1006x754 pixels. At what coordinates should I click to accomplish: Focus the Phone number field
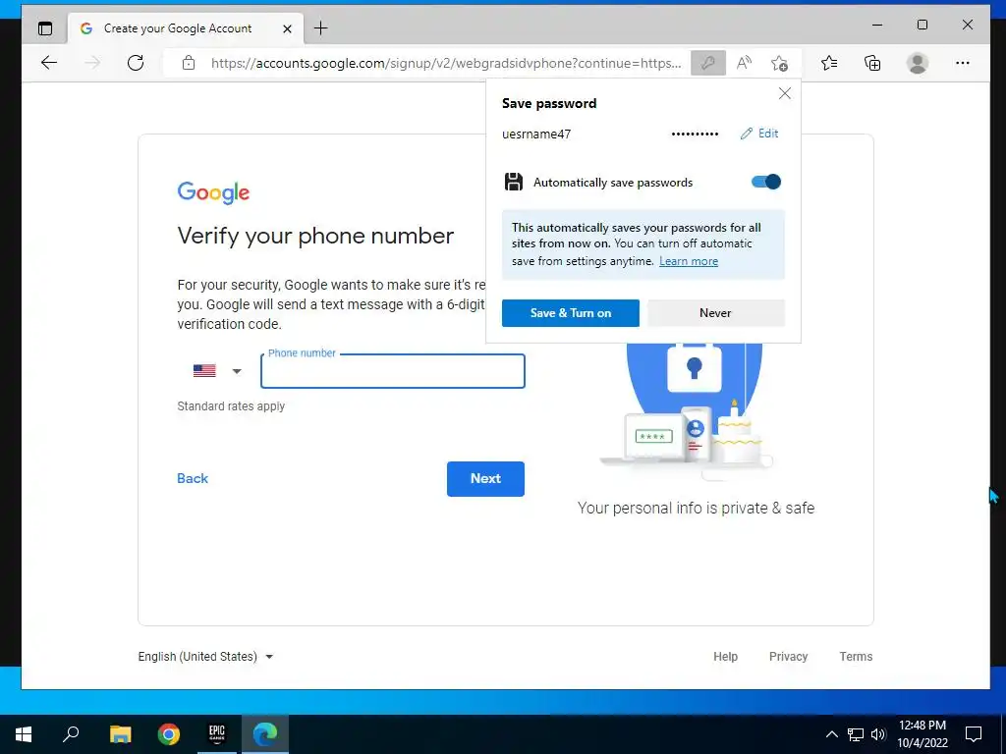click(393, 371)
